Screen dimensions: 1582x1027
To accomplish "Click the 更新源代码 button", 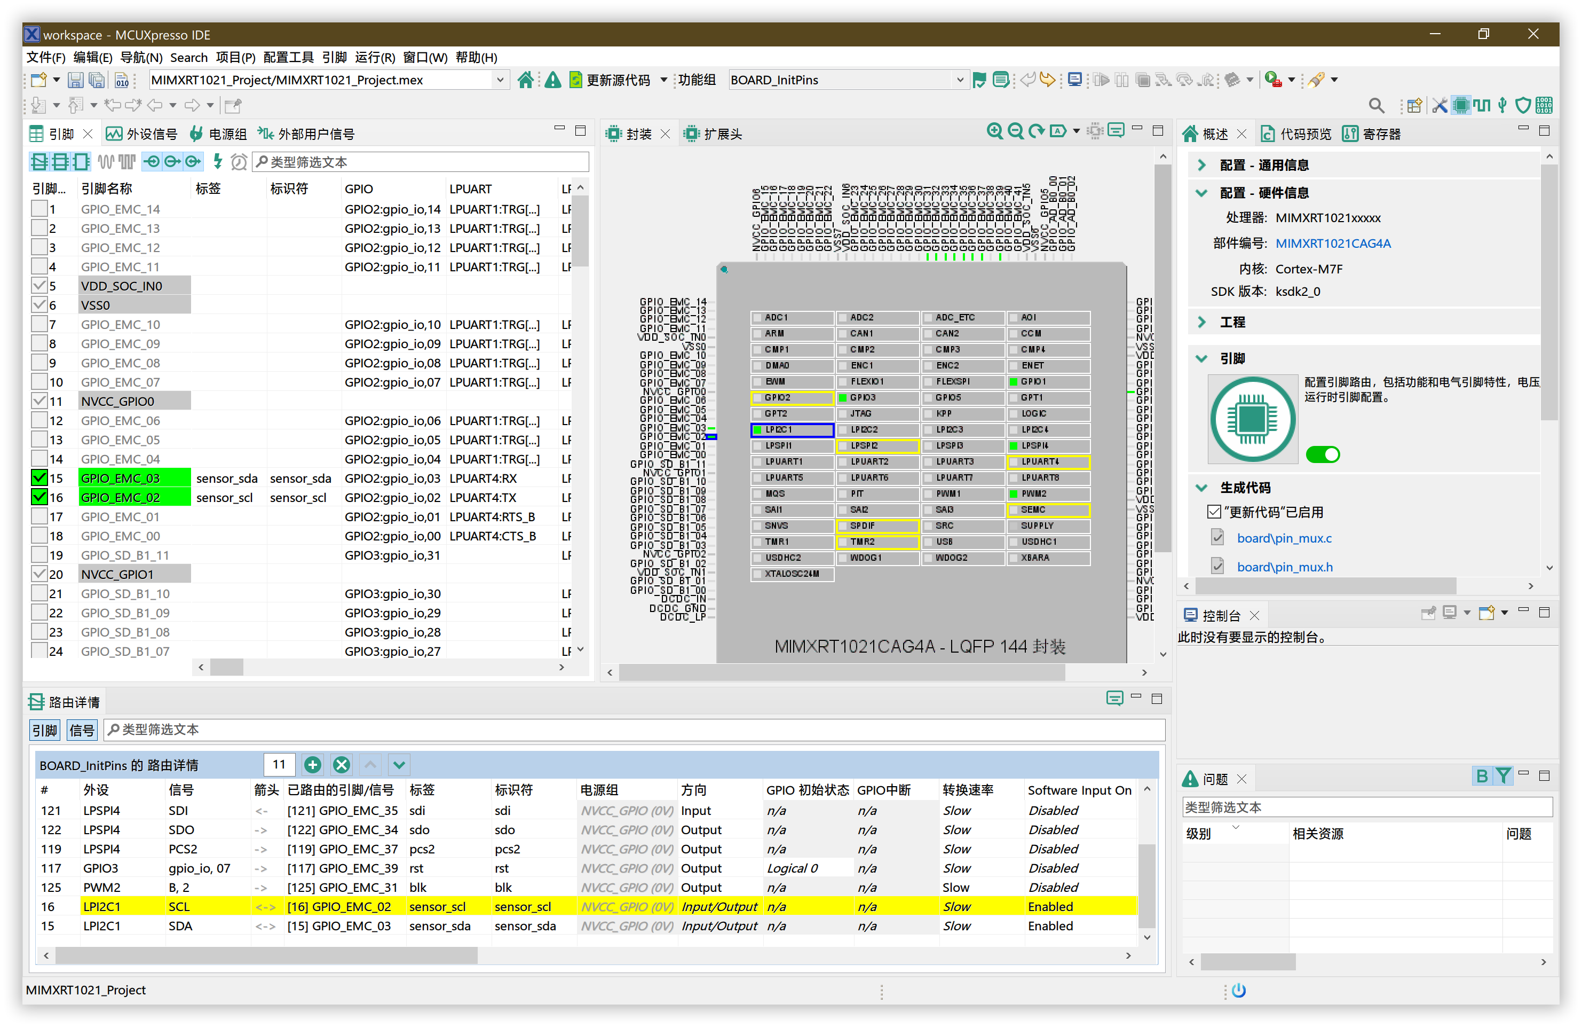I will coord(610,80).
